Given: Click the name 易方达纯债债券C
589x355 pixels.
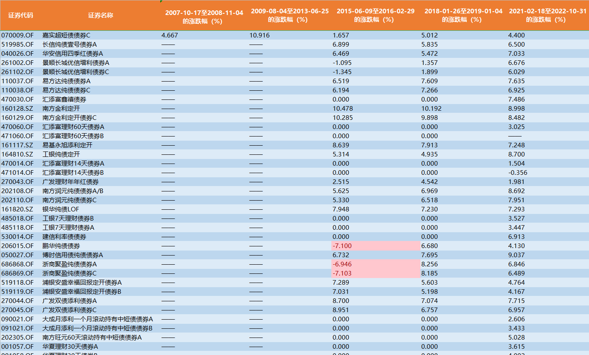Looking at the screenshot, I should click(x=66, y=90).
